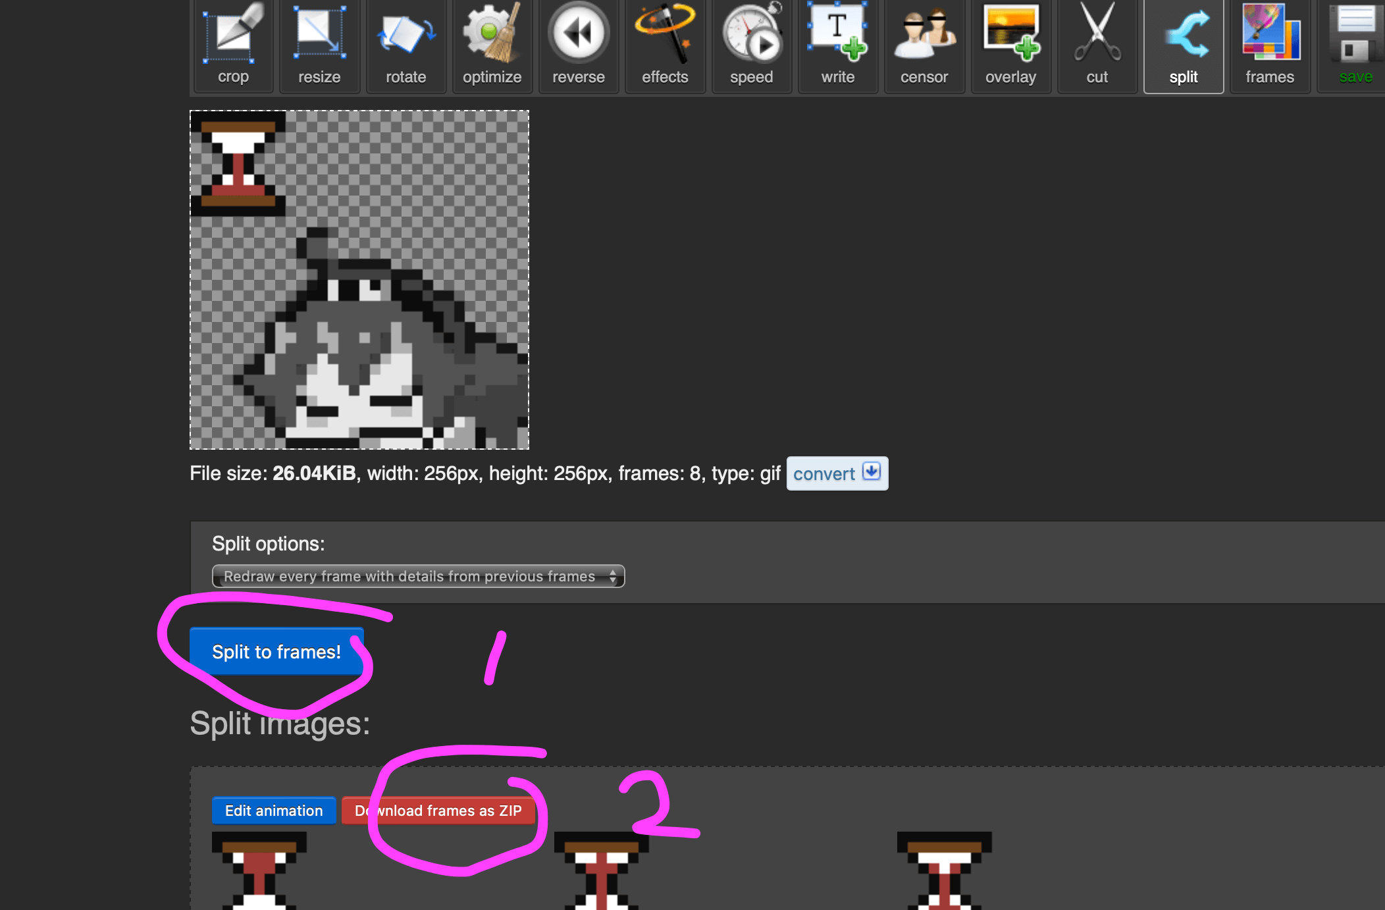Click the main GIF preview image
The height and width of the screenshot is (910, 1385).
point(359,280)
